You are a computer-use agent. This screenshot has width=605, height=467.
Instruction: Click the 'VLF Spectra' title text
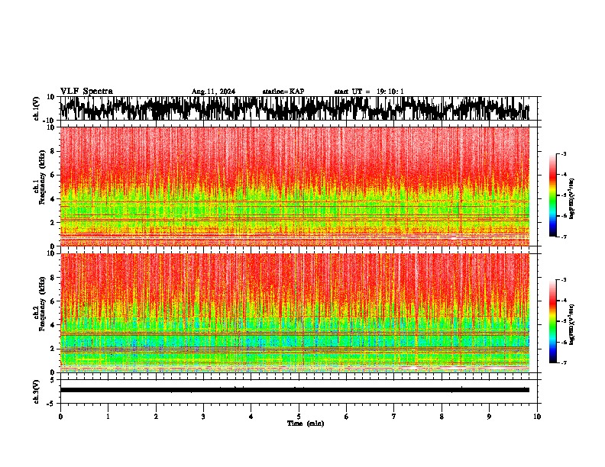coord(86,92)
